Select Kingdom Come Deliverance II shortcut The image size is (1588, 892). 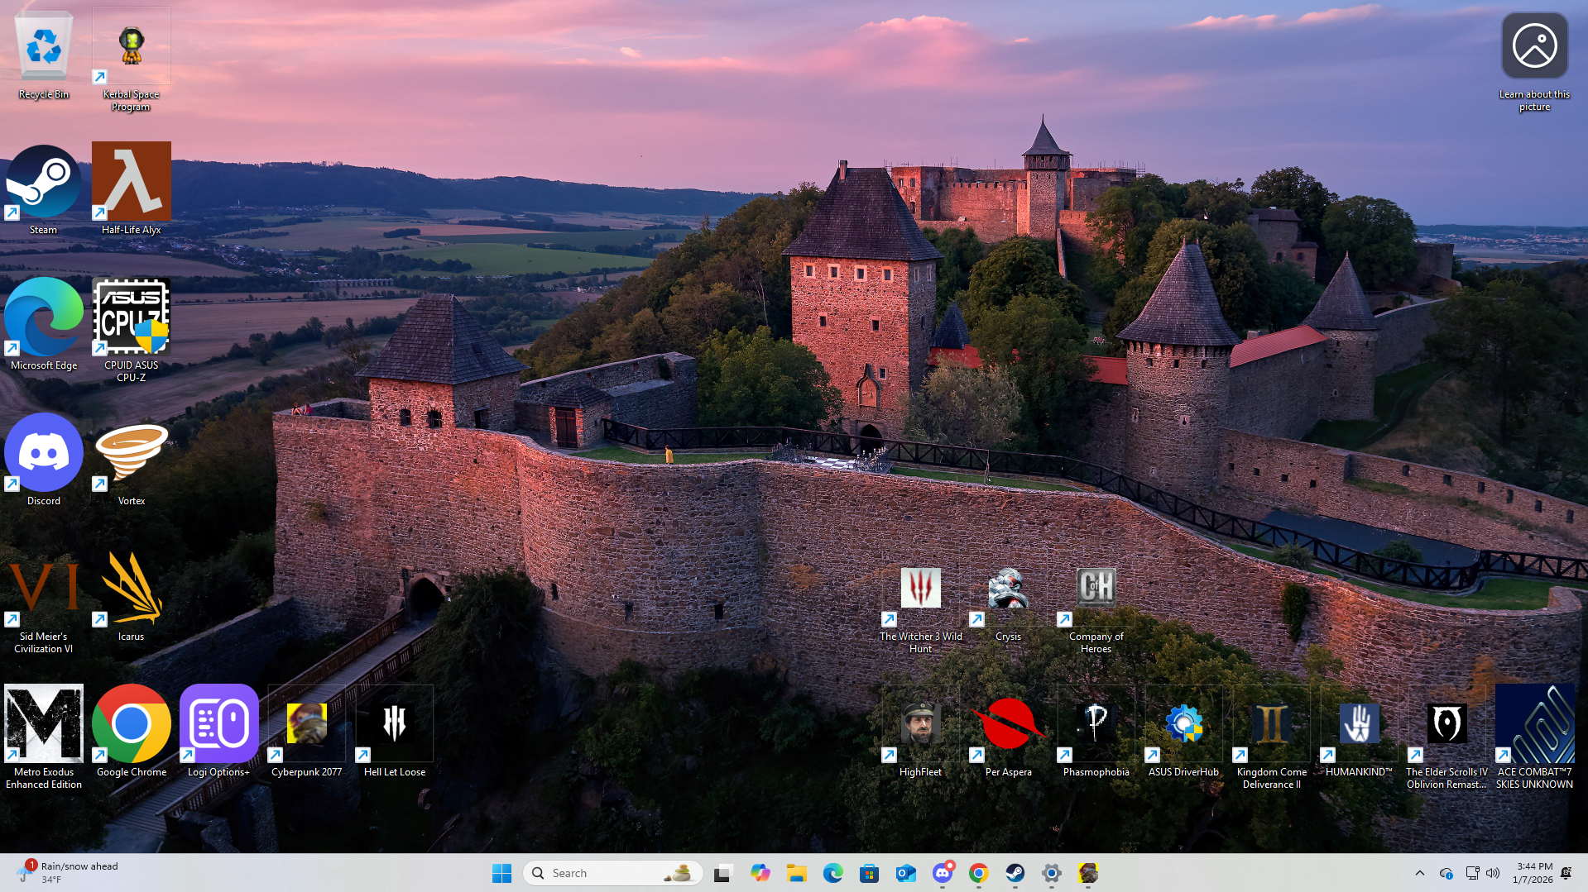(x=1271, y=725)
